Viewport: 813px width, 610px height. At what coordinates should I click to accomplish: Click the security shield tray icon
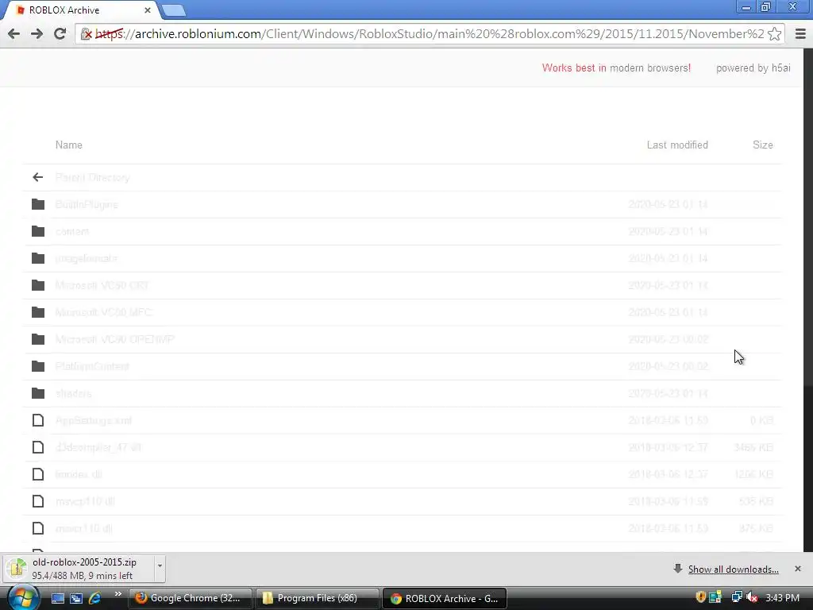[x=700, y=597]
